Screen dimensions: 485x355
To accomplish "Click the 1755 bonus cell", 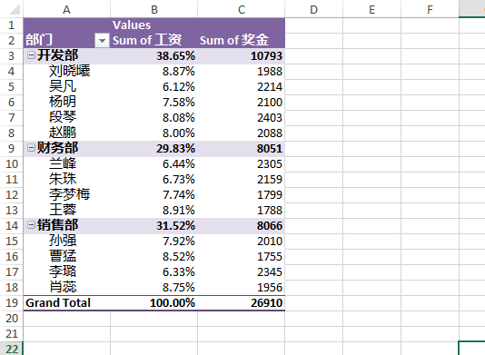I will pyautogui.click(x=242, y=256).
